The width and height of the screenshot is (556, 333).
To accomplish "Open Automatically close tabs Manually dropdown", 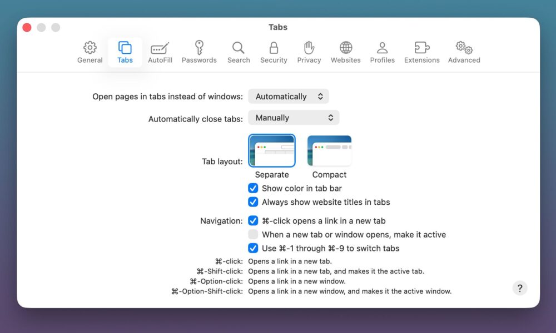I will click(x=294, y=118).
